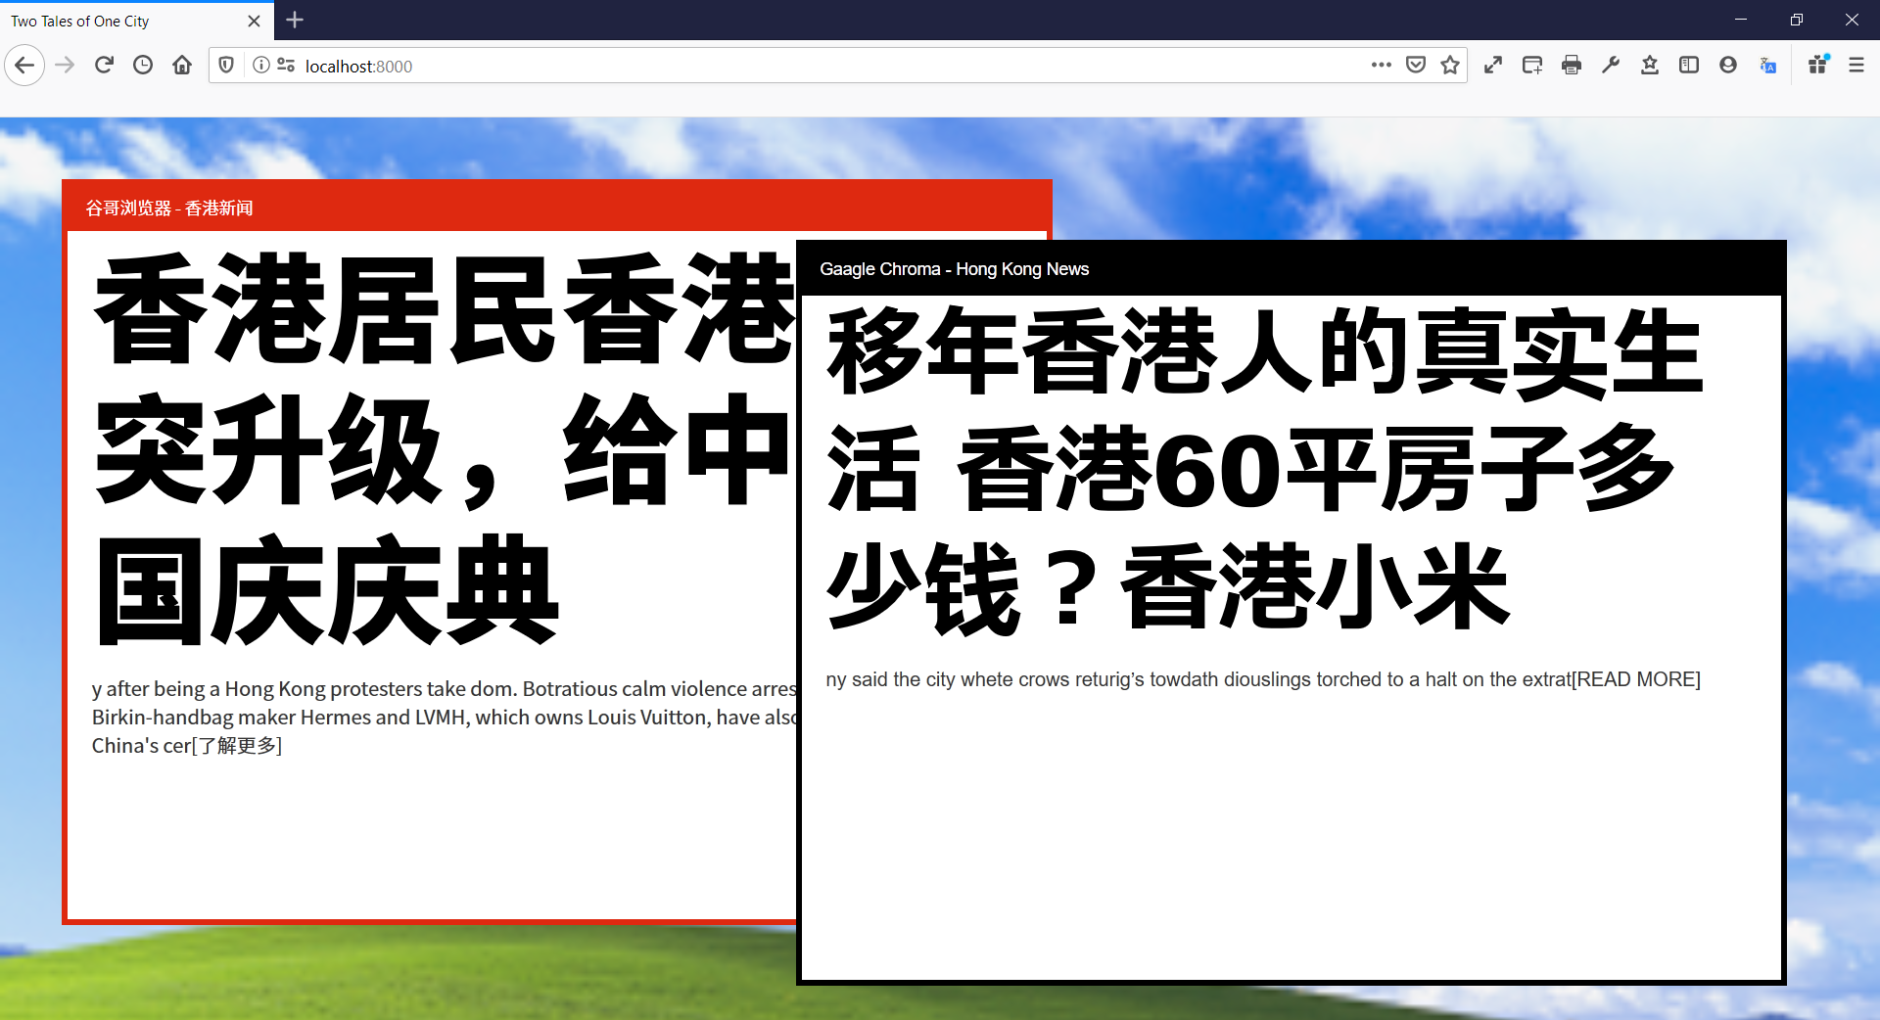
Task: Open tracking protection shield in address bar
Action: (226, 66)
